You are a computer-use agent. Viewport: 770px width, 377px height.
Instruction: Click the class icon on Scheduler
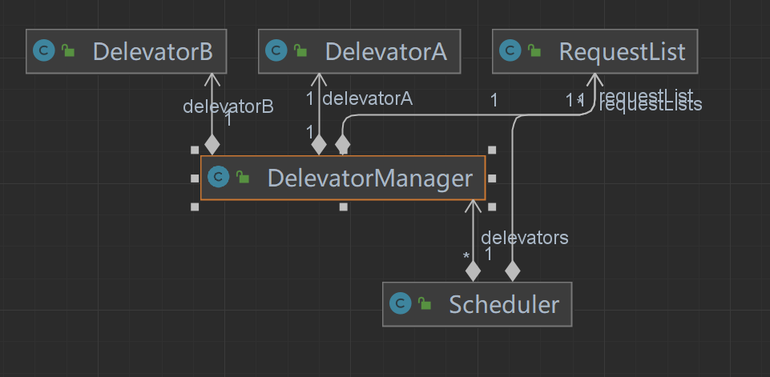click(x=399, y=304)
